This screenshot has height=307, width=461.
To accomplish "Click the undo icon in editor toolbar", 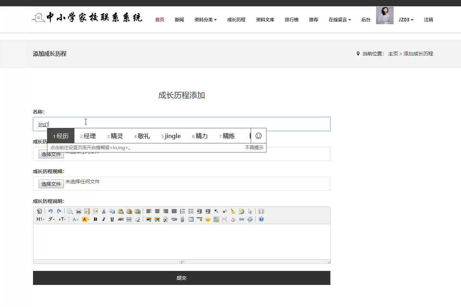I will coord(50,211).
